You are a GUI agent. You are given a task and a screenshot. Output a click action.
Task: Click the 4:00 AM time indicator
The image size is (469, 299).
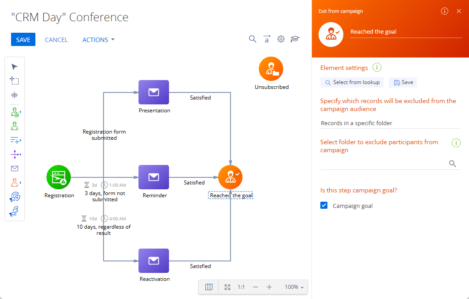coord(113,218)
